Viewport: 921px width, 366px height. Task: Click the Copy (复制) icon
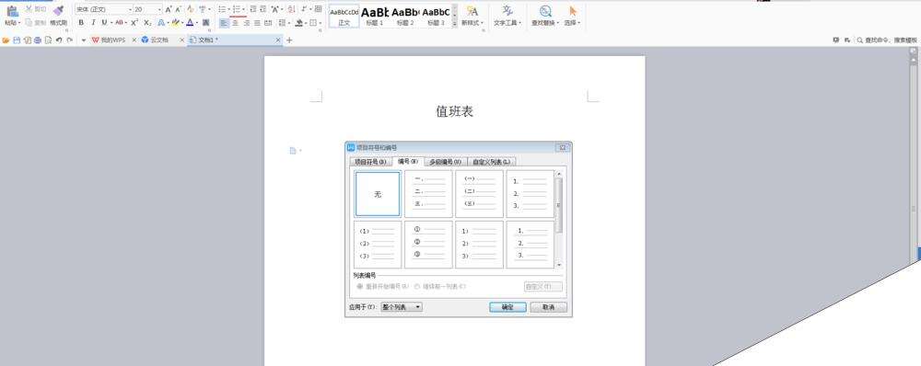(29, 22)
